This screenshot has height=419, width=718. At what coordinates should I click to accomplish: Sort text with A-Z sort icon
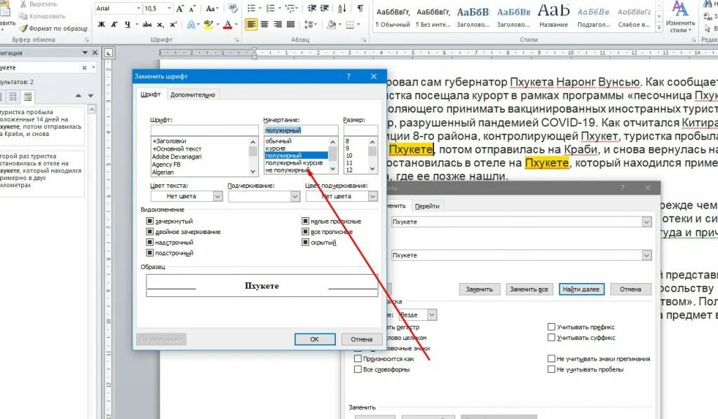342,8
